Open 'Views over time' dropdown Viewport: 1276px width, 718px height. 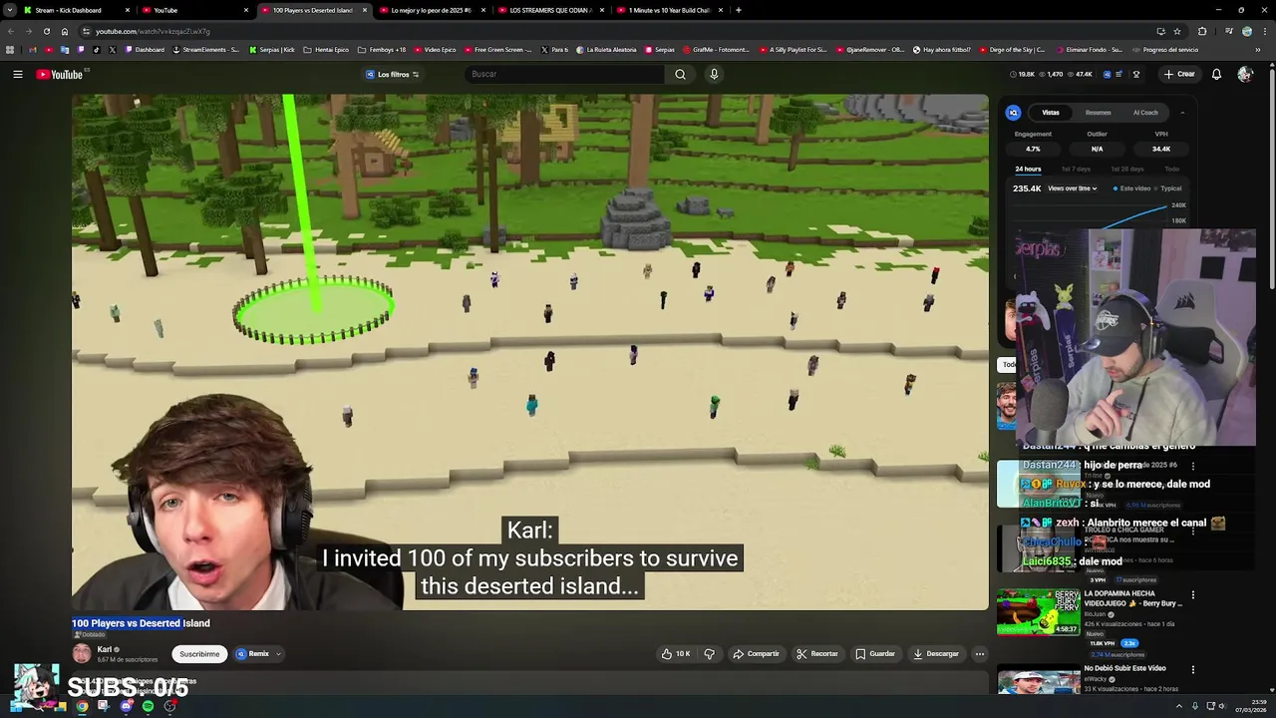(x=1073, y=188)
